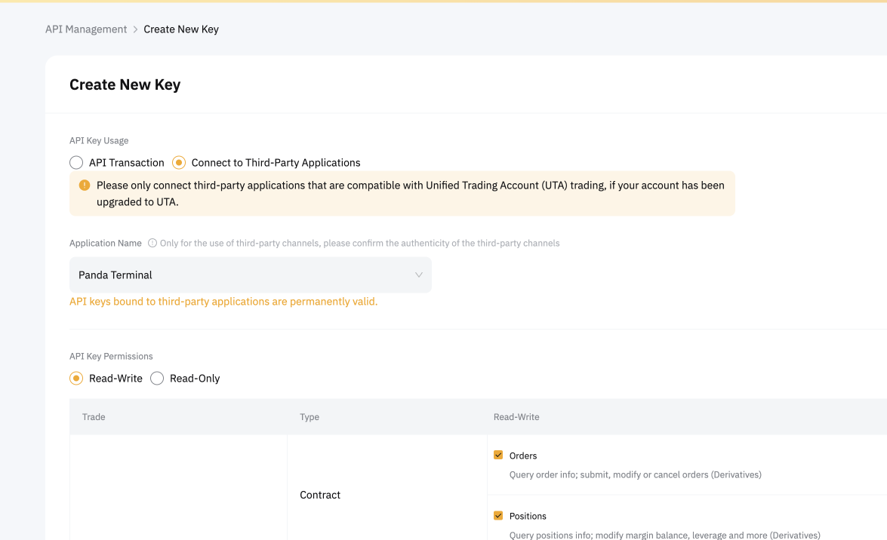Click the permanently valid API keys notice

(x=223, y=302)
